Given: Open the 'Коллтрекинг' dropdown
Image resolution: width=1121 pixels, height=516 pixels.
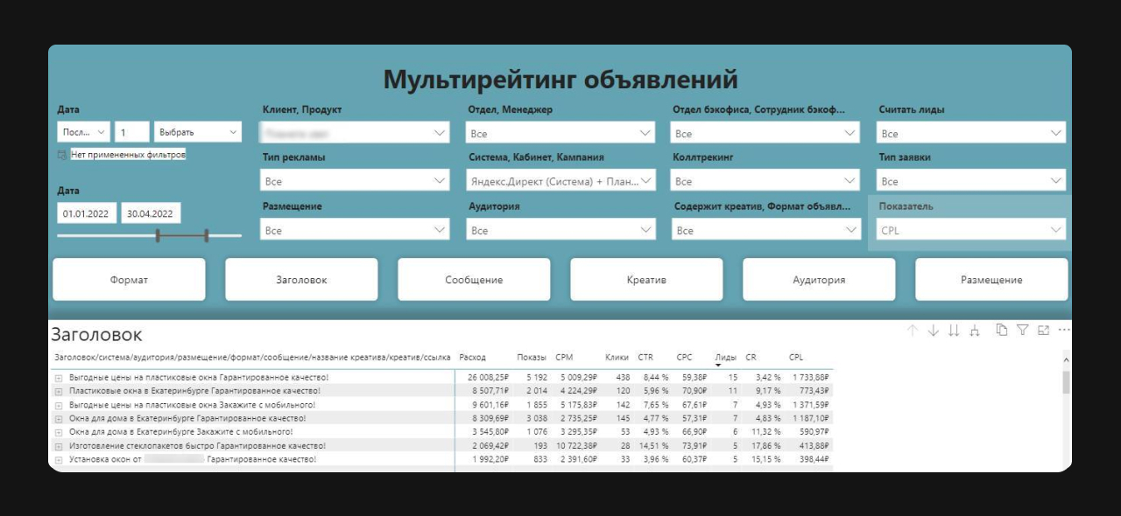Looking at the screenshot, I should click(x=765, y=181).
